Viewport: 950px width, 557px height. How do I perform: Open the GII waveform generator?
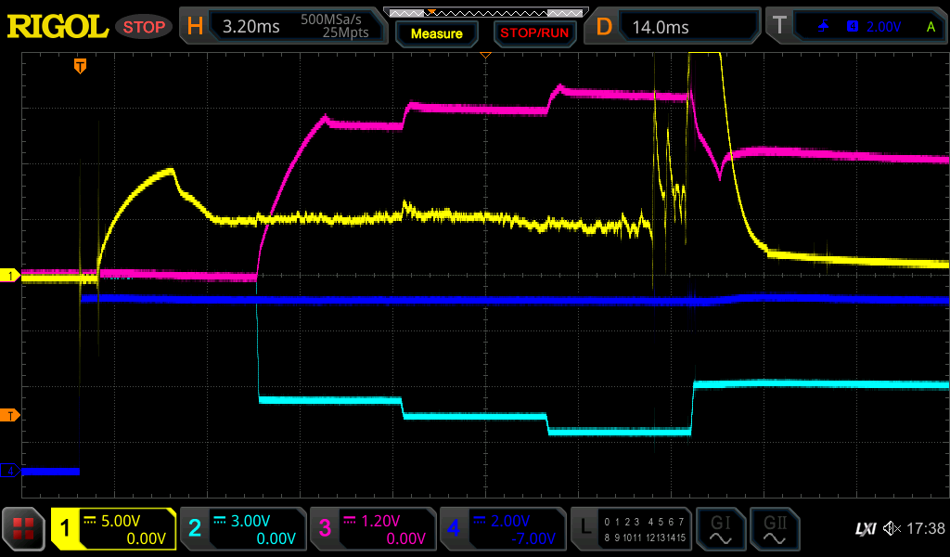(774, 529)
